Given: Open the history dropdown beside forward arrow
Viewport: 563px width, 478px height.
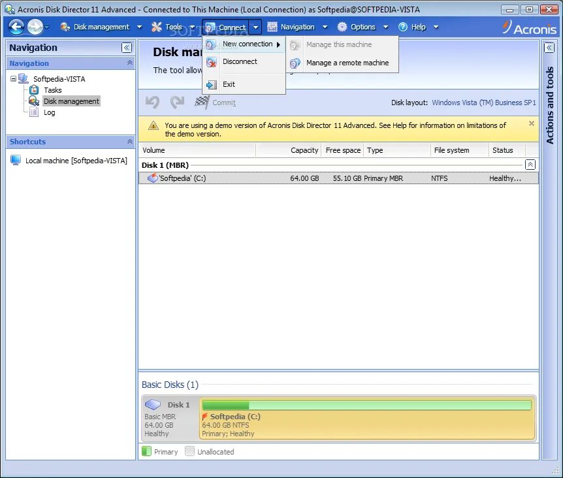Looking at the screenshot, I should 46,27.
